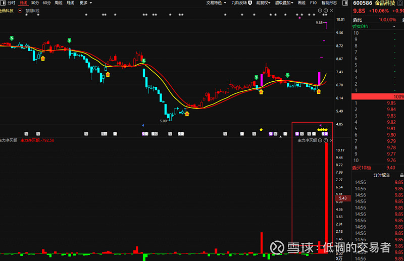Screen dimensions: 404x261
Task: Click the red 100% order ratio bar
Action: (x=378, y=96)
